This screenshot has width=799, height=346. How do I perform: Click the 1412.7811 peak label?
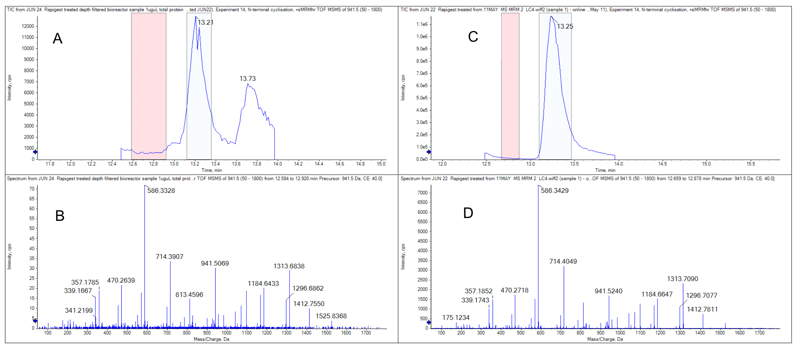[x=702, y=309]
